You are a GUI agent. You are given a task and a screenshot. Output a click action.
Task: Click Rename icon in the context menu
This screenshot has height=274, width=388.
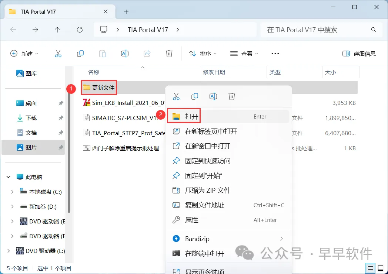213,96
